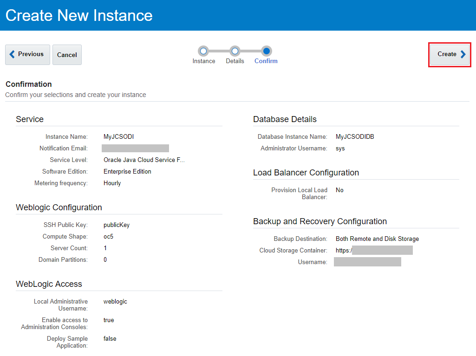
Task: Click the redacted backup Username value
Action: click(x=367, y=262)
